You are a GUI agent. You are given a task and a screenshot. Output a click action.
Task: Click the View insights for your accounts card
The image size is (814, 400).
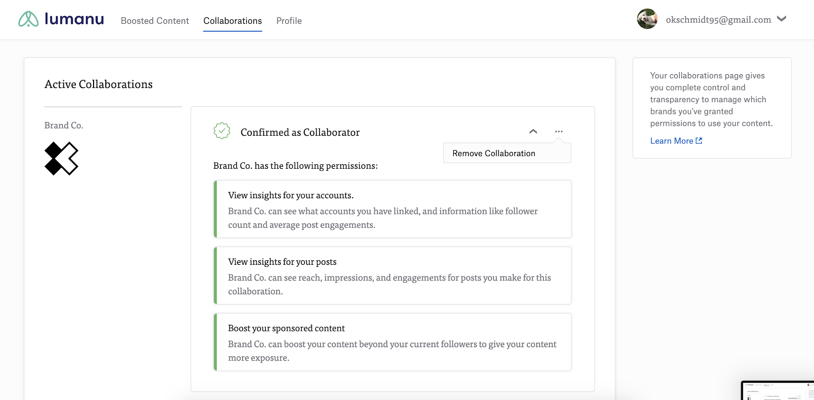click(393, 209)
